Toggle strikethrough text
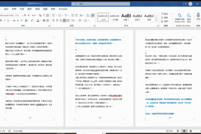201x134 pixels. 14,20
